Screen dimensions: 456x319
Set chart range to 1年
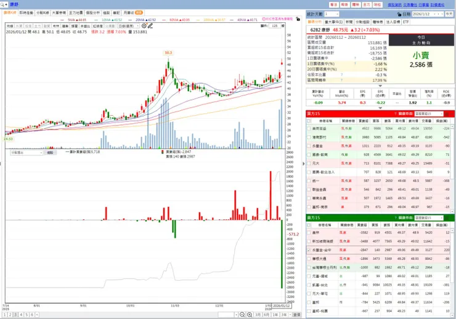click(x=275, y=315)
